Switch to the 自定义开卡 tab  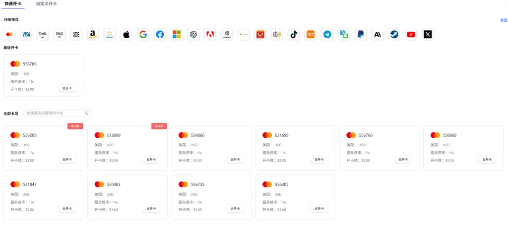point(46,3)
